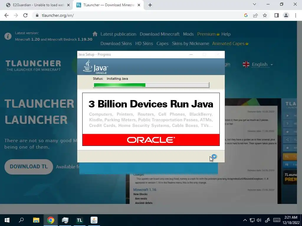Viewport: 302px width, 226px height.
Task: Go to HD Skins page
Action: (x=144, y=44)
